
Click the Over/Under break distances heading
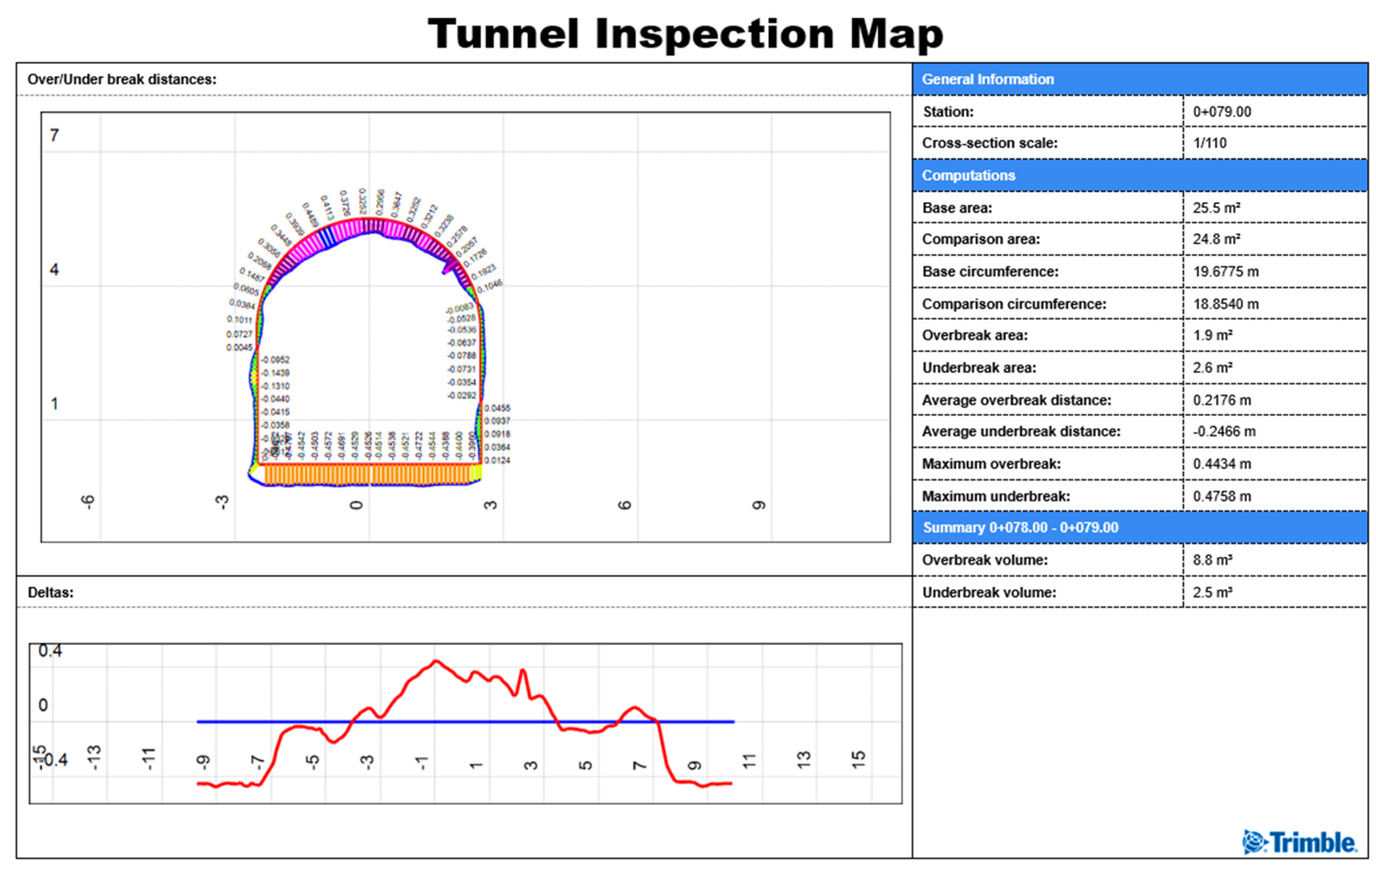[x=122, y=79]
